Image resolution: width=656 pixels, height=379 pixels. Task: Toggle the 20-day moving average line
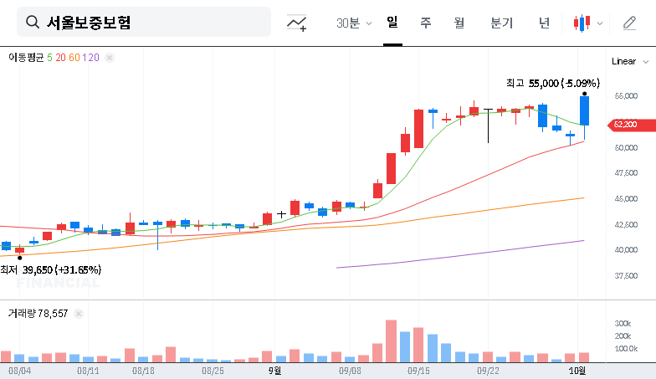tap(60, 58)
